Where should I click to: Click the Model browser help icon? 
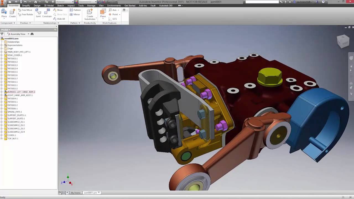[56, 30]
